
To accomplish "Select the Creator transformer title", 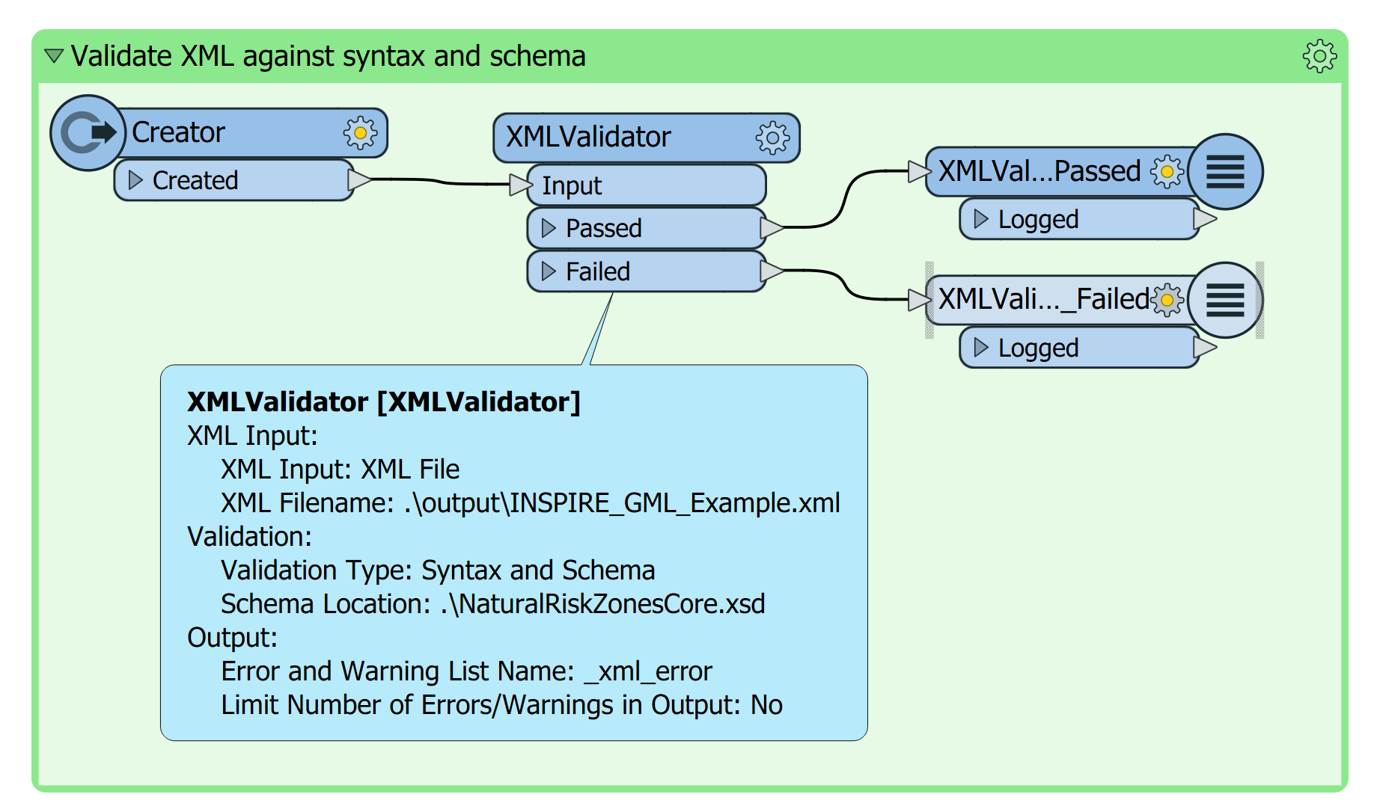I will [x=178, y=132].
